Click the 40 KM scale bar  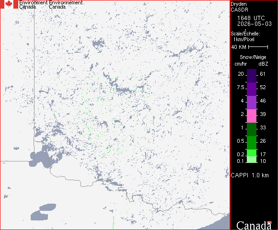258,47
